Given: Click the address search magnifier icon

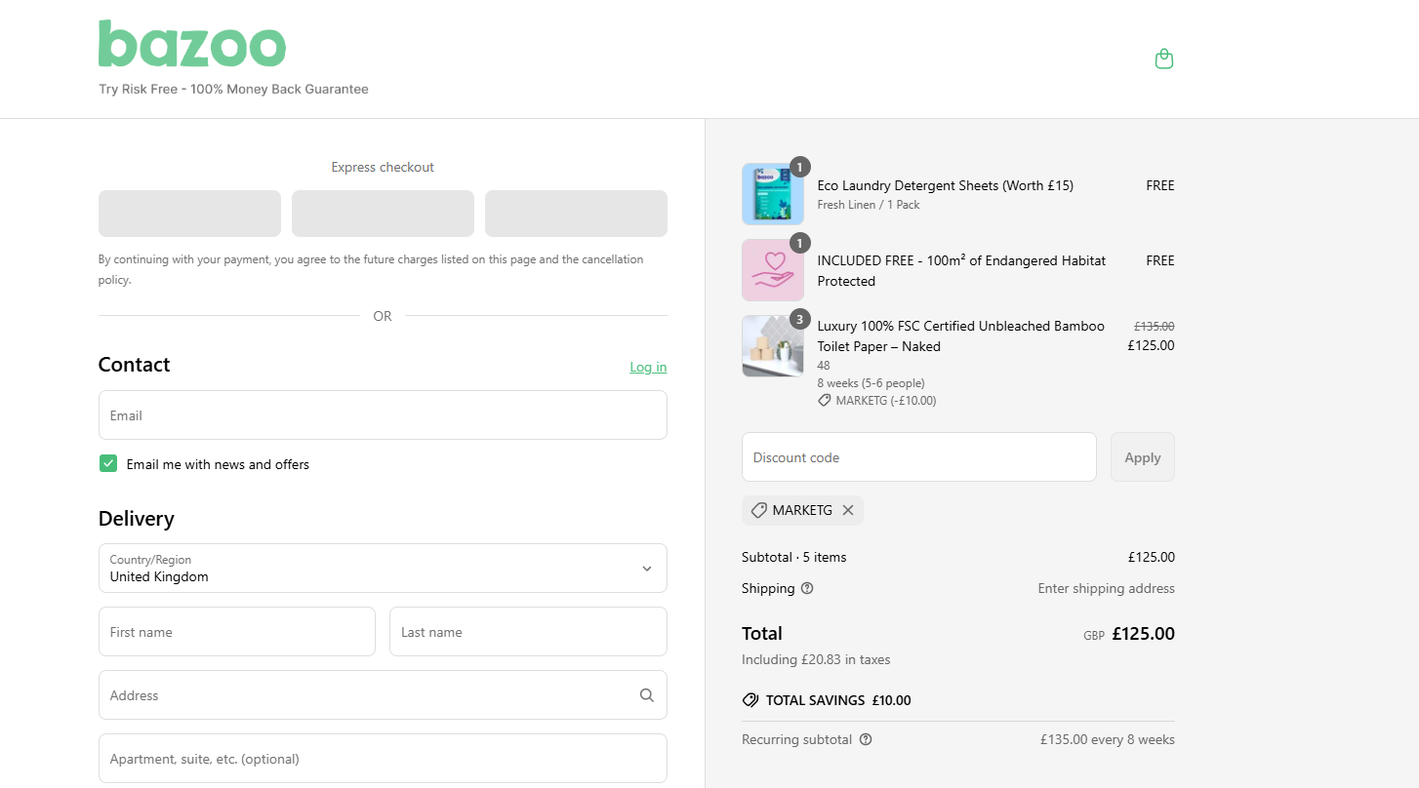Looking at the screenshot, I should click(647, 695).
